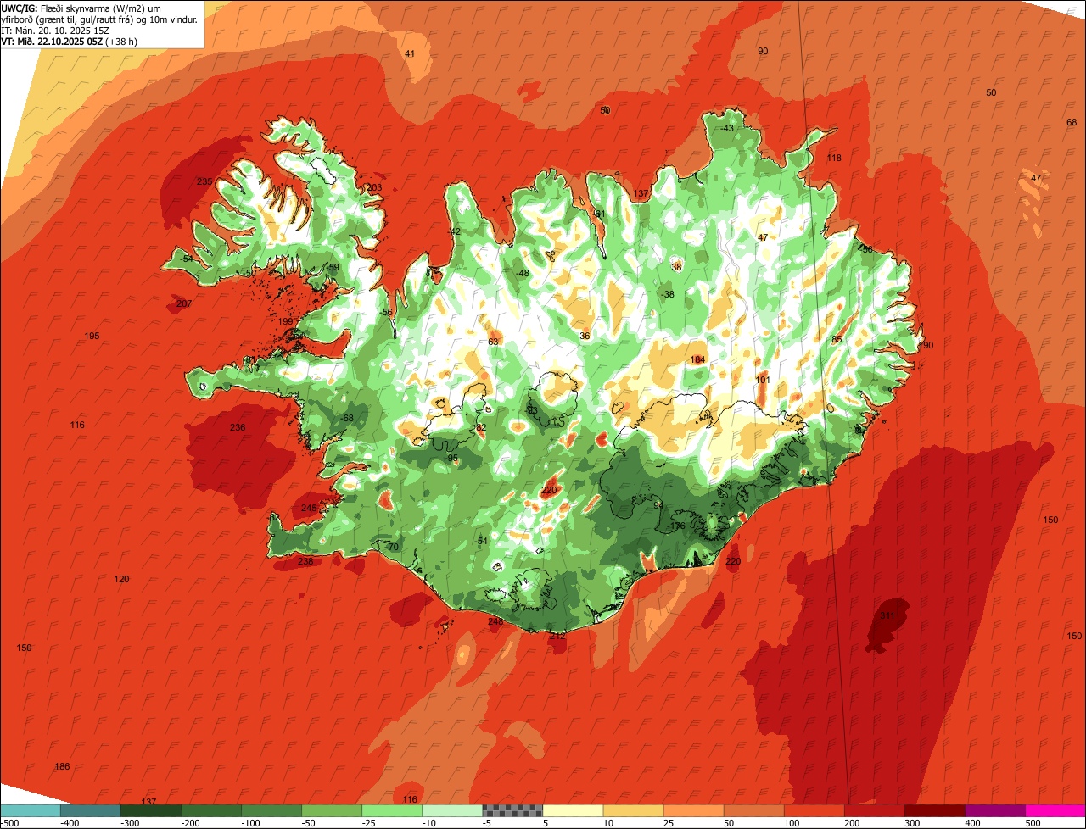Select the green swatch between -200 and -100
The image size is (1086, 829).
(x=211, y=810)
